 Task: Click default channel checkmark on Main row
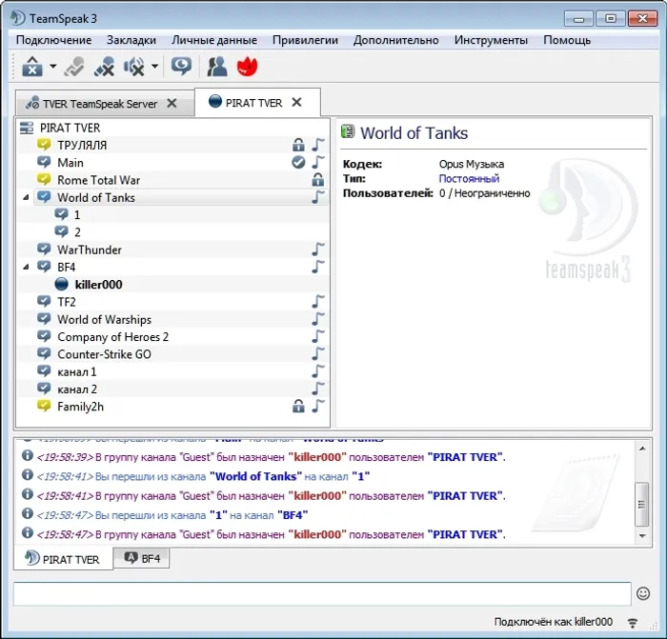(298, 163)
